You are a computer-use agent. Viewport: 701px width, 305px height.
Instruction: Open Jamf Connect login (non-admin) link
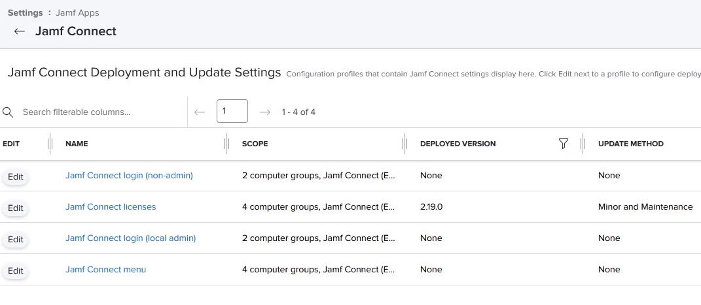(x=129, y=176)
